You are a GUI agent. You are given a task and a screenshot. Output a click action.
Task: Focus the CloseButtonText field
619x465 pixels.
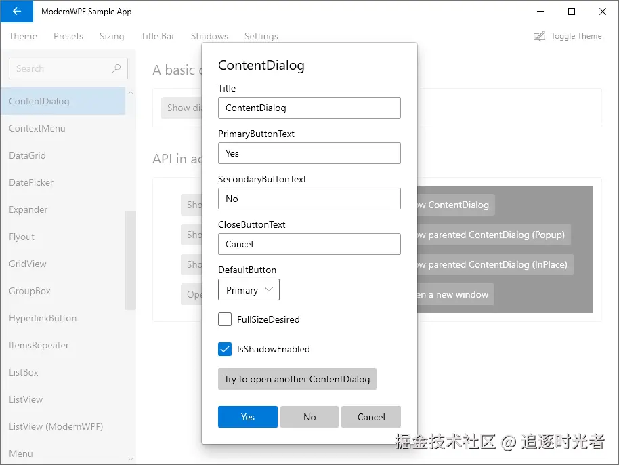[309, 244]
